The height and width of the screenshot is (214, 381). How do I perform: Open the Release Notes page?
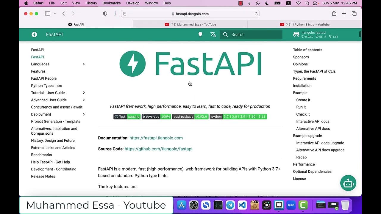[x=43, y=176]
